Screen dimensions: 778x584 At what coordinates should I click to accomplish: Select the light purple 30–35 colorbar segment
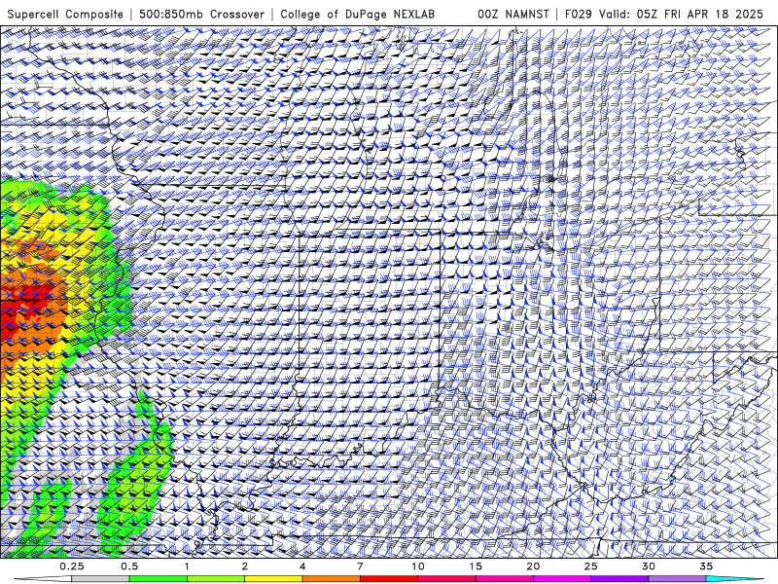(677, 579)
